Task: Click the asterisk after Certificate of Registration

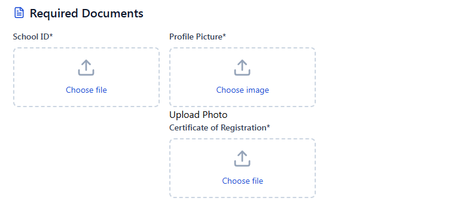Action: tap(269, 126)
